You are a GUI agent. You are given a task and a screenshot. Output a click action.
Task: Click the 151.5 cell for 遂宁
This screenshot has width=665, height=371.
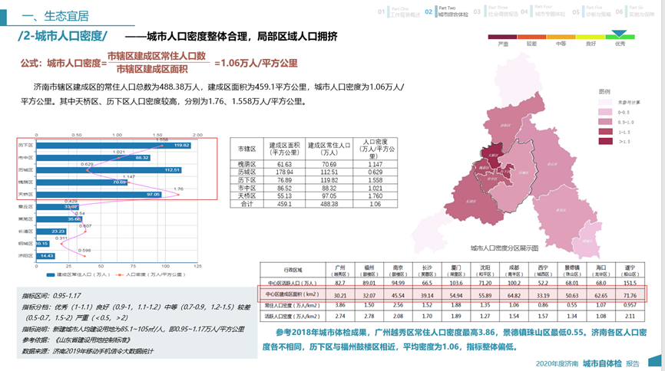coord(630,283)
